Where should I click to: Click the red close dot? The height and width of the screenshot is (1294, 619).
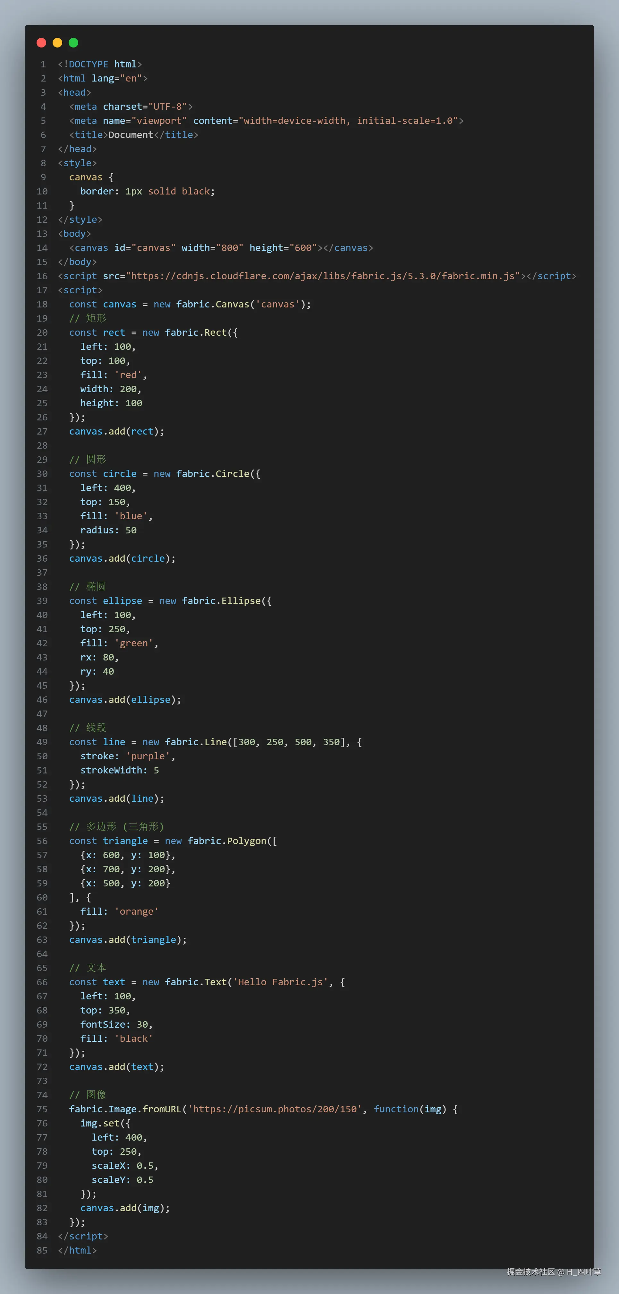[42, 43]
